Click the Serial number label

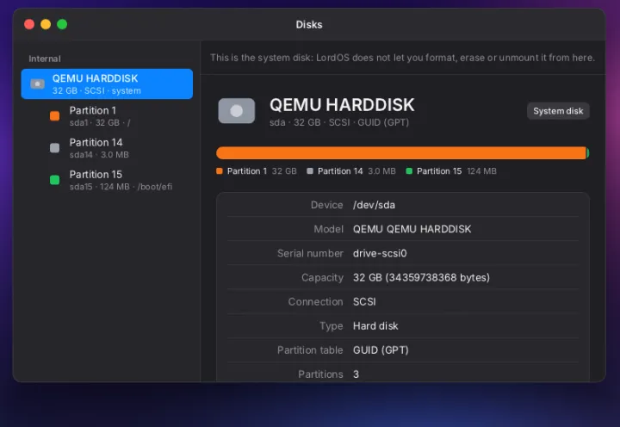coord(310,253)
